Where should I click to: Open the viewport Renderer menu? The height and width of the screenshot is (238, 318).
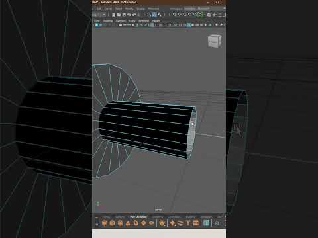pyautogui.click(x=144, y=21)
